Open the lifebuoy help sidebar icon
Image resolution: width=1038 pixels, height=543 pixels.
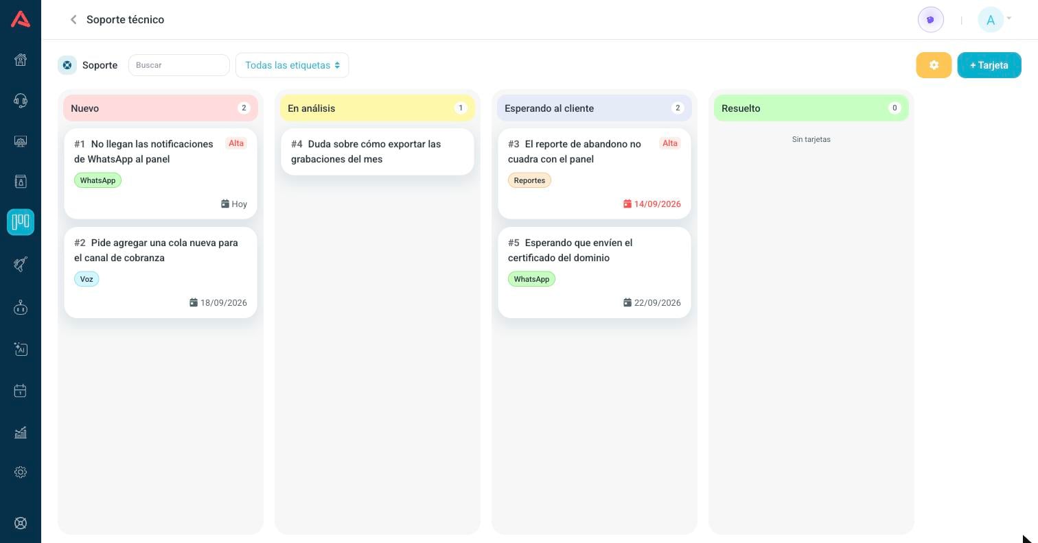coord(21,523)
